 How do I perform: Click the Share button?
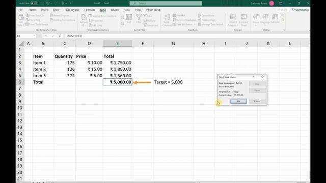282,10
